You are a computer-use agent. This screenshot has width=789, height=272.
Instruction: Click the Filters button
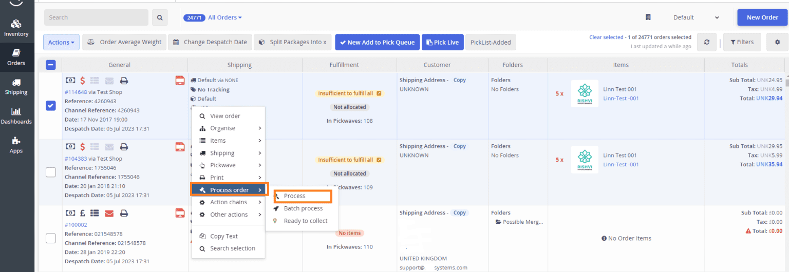(x=742, y=42)
